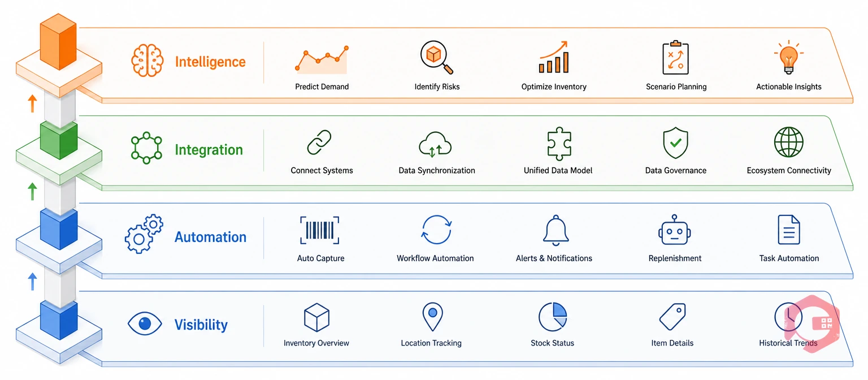The width and height of the screenshot is (868, 380).
Task: Select the Workflow Automation circular arrows icon
Action: click(x=436, y=230)
